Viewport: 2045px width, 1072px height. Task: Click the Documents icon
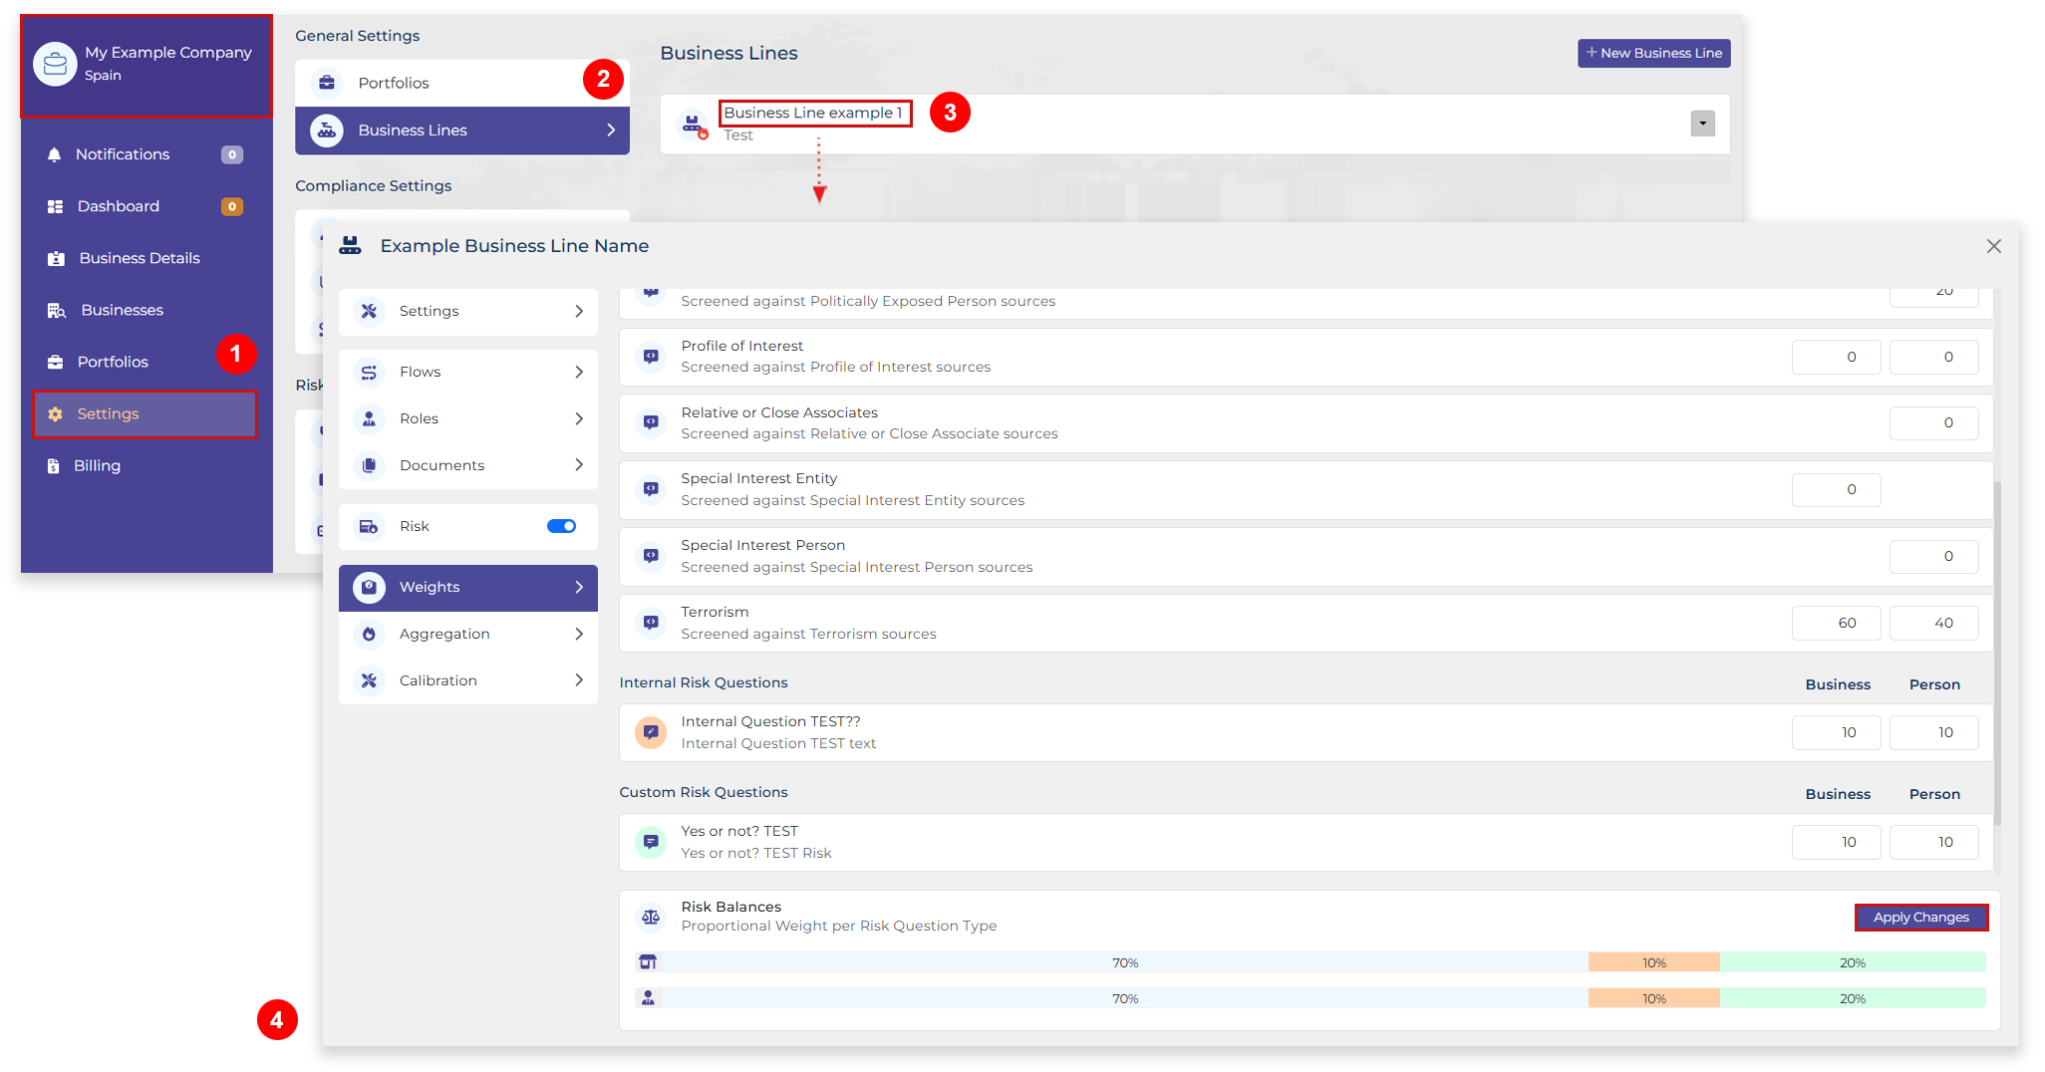tap(369, 465)
